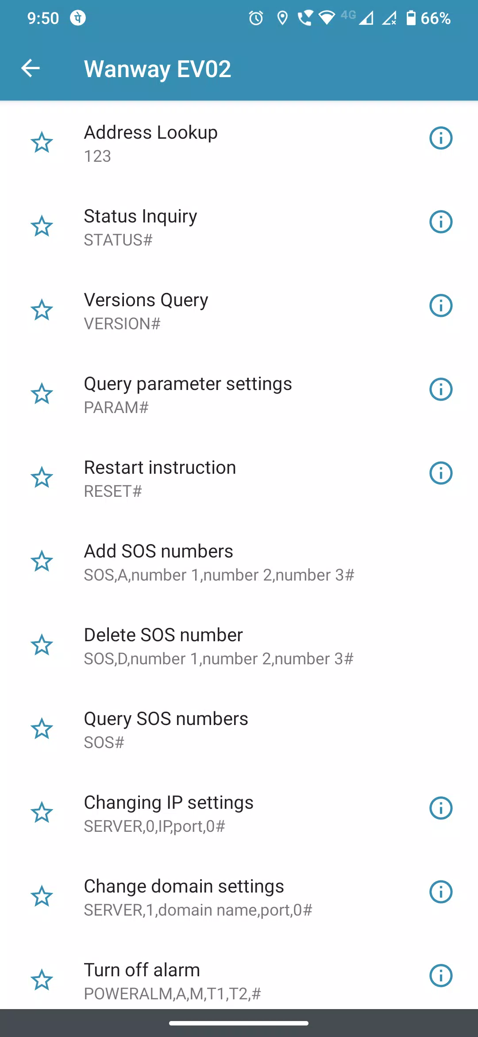Image resolution: width=478 pixels, height=1037 pixels.
Task: Toggle favorite star for Restart instruction
Action: pyautogui.click(x=42, y=478)
